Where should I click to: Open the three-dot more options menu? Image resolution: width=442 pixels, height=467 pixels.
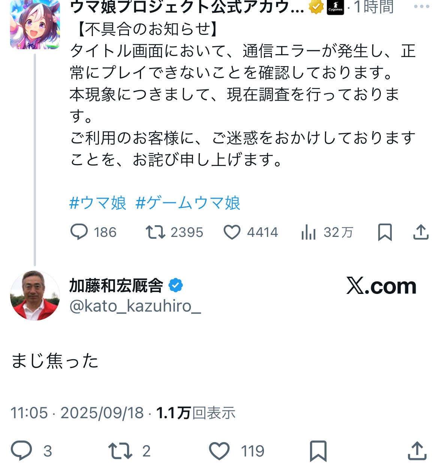click(x=421, y=6)
